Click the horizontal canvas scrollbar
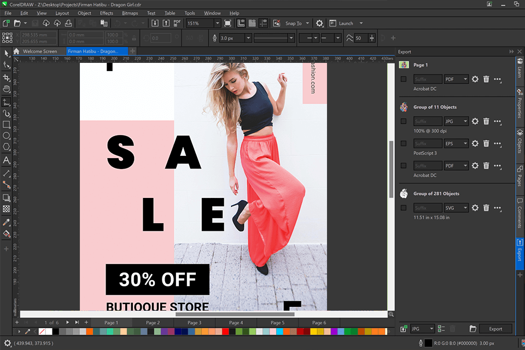This screenshot has height=350, width=525. click(235, 314)
